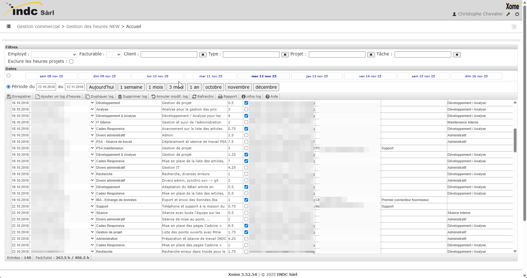Image resolution: width=527 pixels, height=278 pixels.
Task: Select the novembre period button
Action: pyautogui.click(x=238, y=87)
